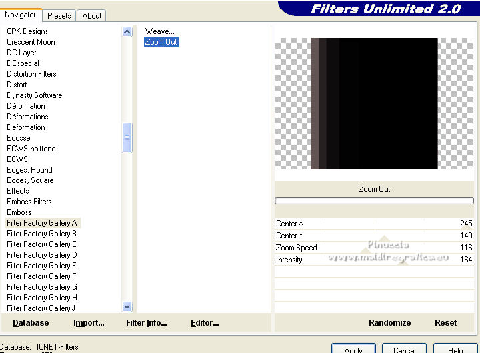
Task: Adjust the Center Y slider
Action: [374, 236]
